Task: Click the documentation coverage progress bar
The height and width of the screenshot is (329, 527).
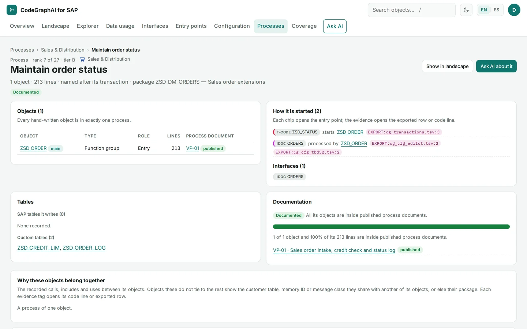Action: 391,227
